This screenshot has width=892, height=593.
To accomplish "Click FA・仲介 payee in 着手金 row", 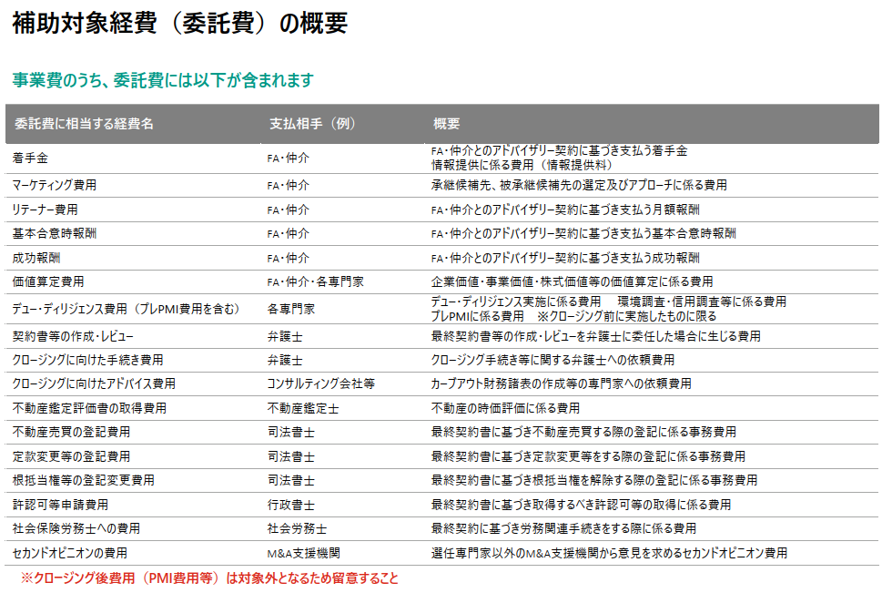I will [x=289, y=158].
